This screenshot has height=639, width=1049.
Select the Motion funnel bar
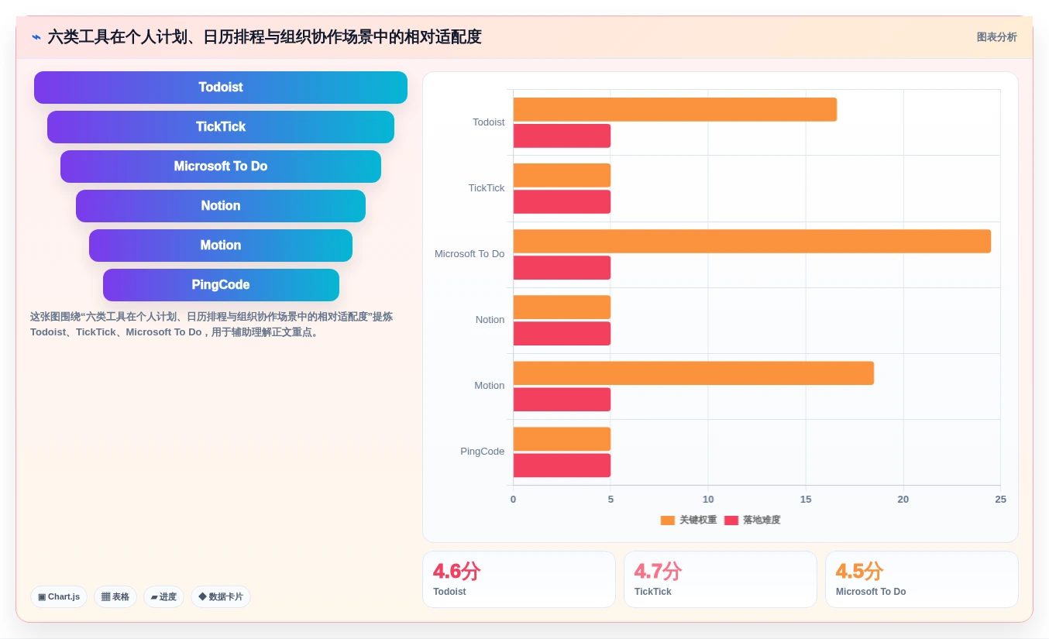221,246
